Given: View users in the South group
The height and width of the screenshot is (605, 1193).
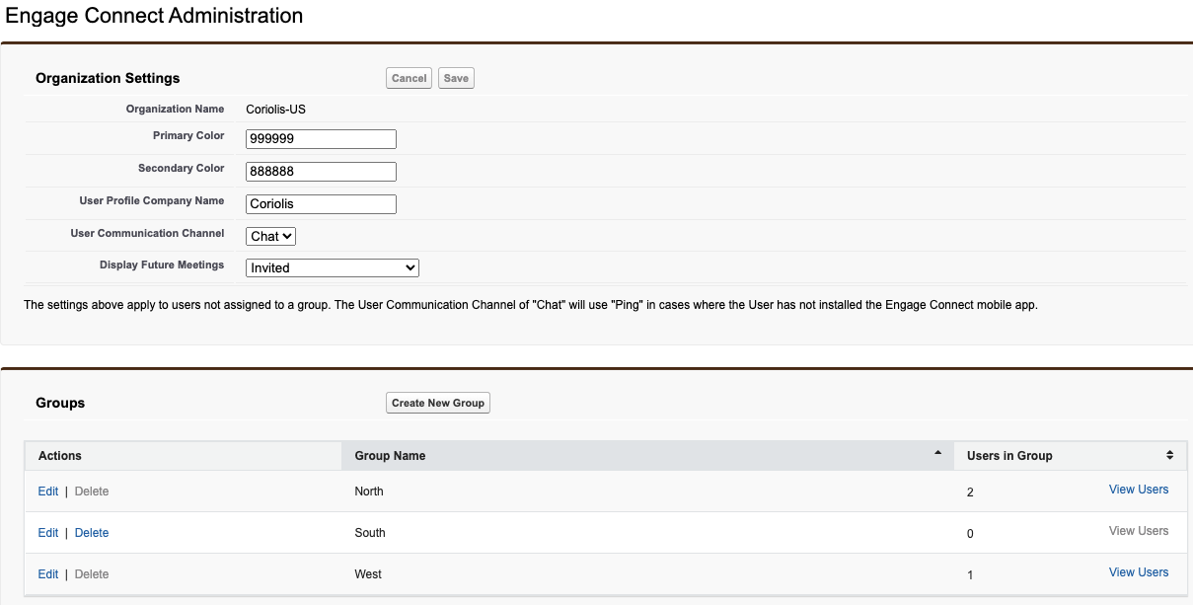Looking at the screenshot, I should (x=1138, y=531).
